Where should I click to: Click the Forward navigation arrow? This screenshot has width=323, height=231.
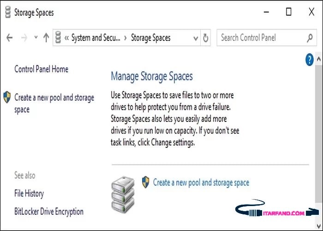click(24, 38)
